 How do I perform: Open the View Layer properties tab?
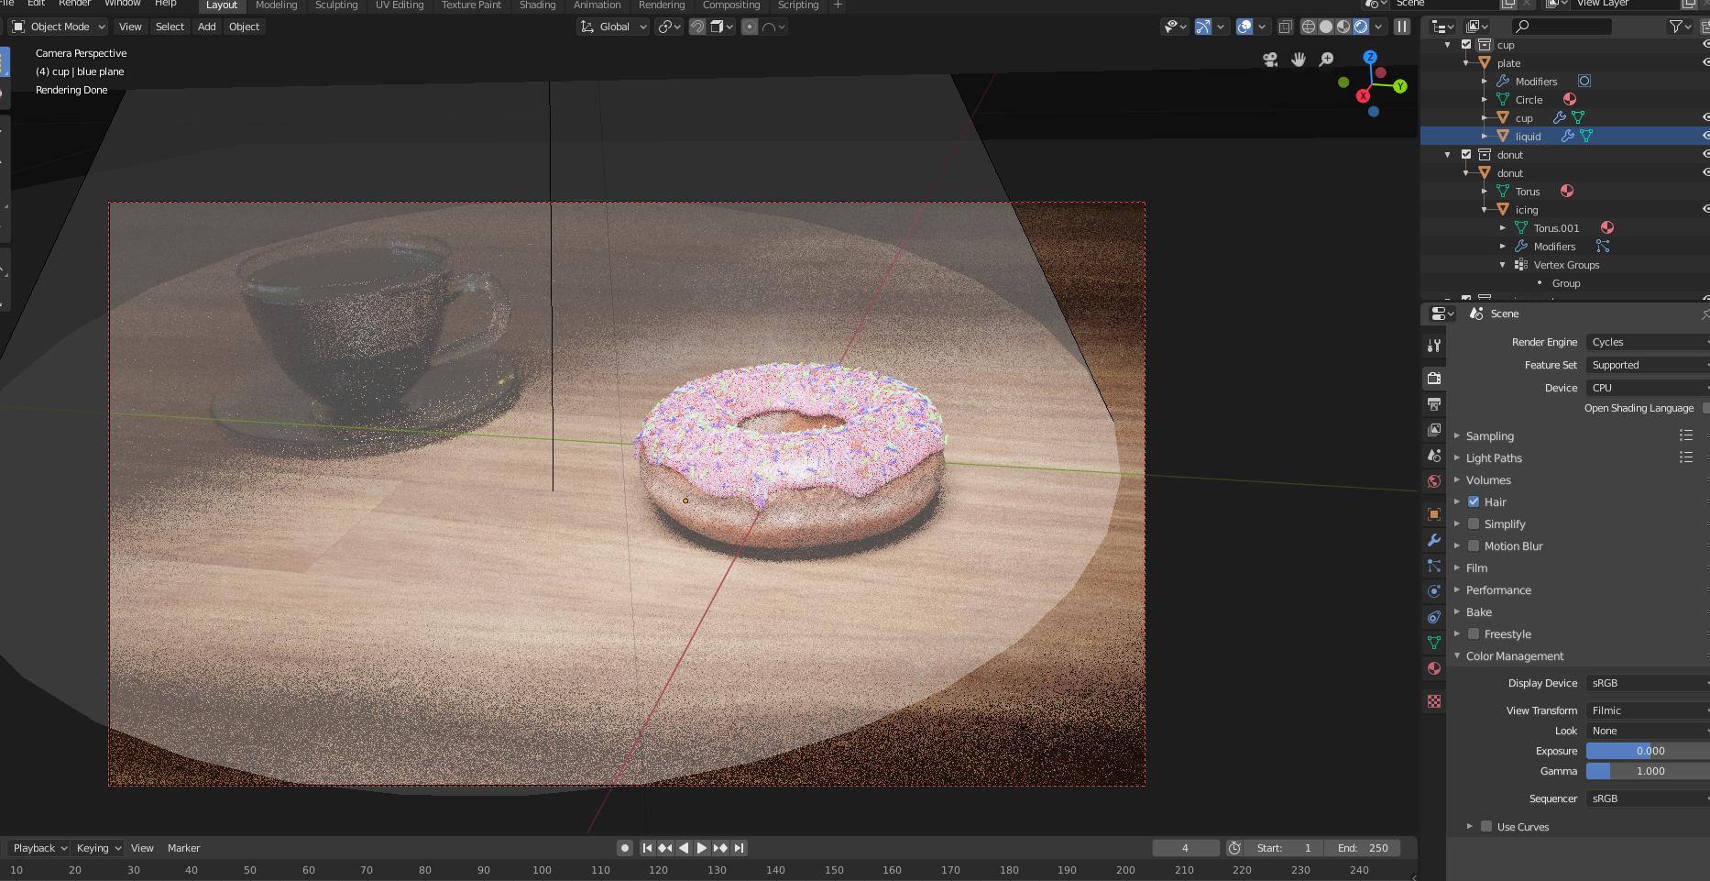tap(1434, 429)
